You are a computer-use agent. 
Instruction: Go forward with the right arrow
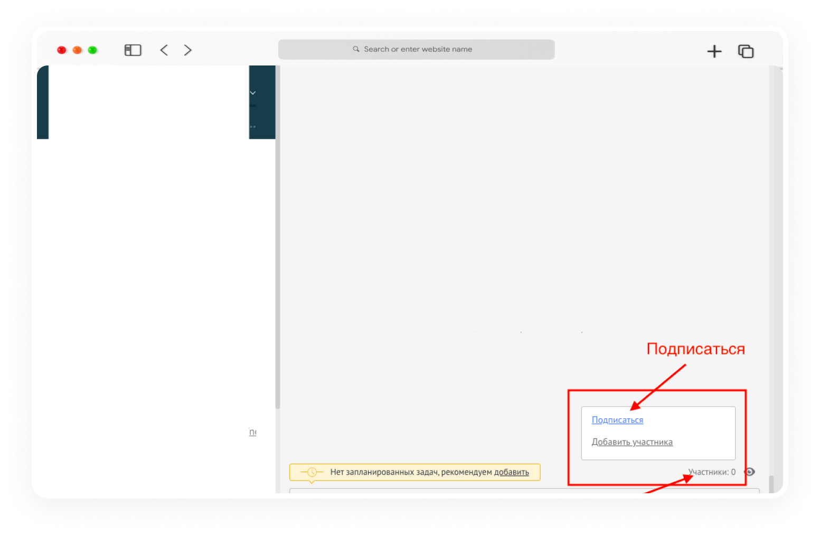187,50
